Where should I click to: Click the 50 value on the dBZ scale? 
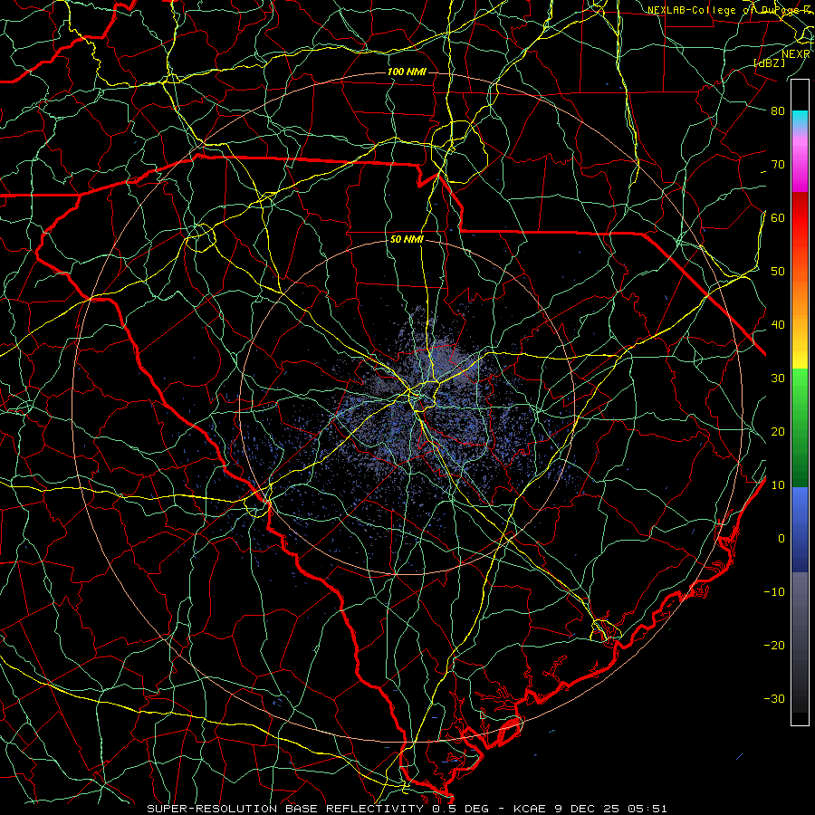(x=778, y=272)
